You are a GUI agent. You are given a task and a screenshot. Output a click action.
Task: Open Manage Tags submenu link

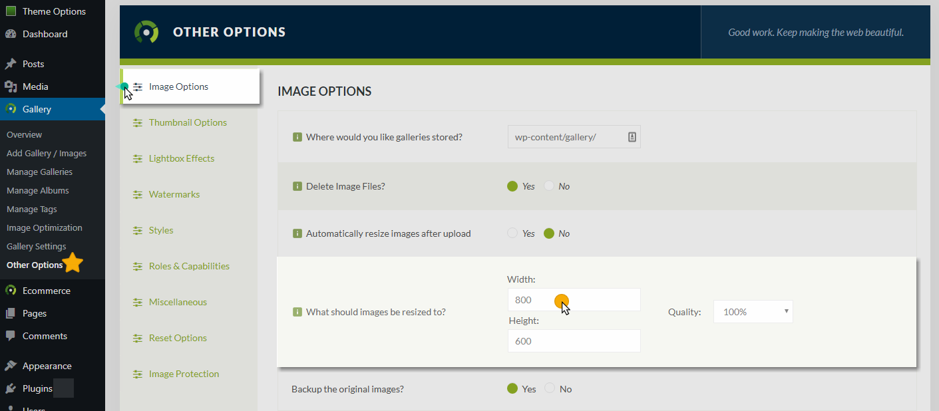tap(31, 209)
